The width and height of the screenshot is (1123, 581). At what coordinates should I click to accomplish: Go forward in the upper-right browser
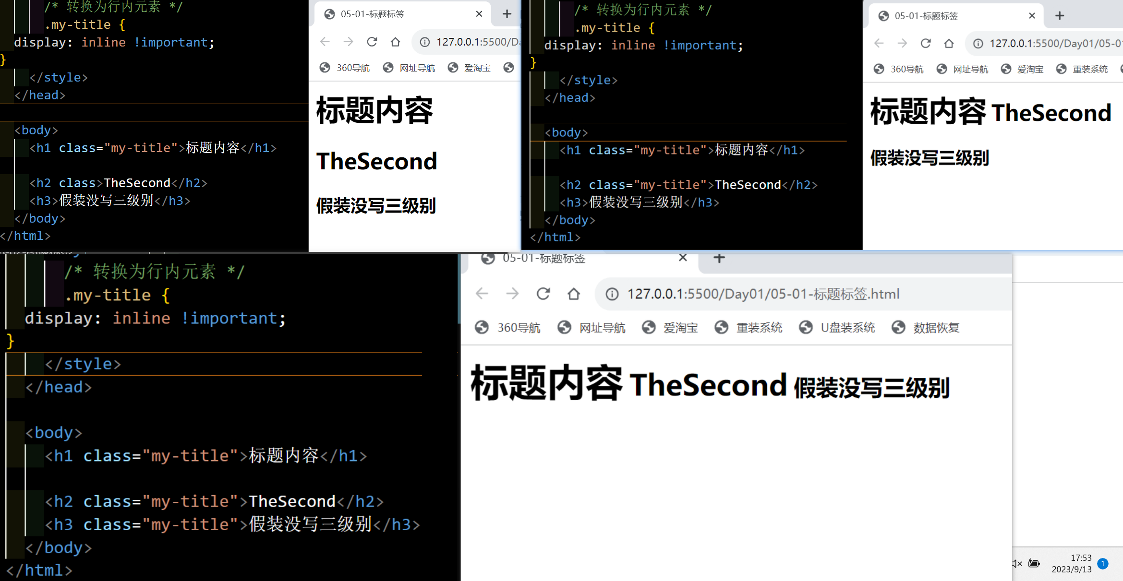903,44
